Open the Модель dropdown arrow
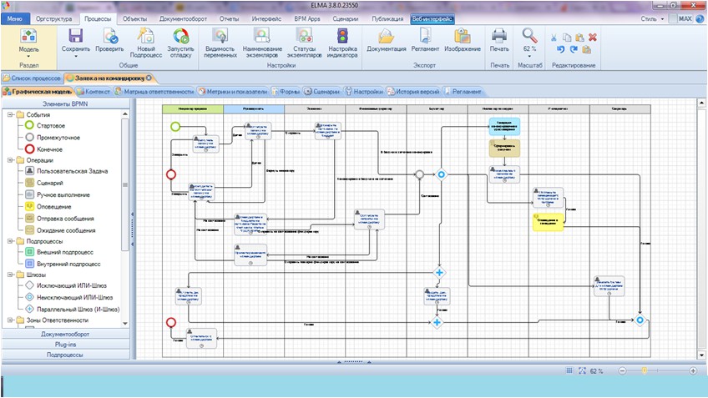Screen dimensions: 708x398 29,57
